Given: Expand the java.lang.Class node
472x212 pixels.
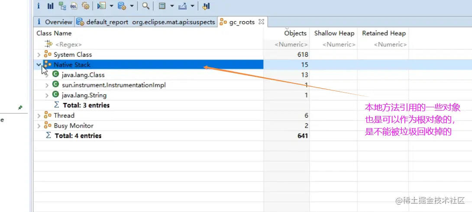Looking at the screenshot, I should tap(47, 75).
